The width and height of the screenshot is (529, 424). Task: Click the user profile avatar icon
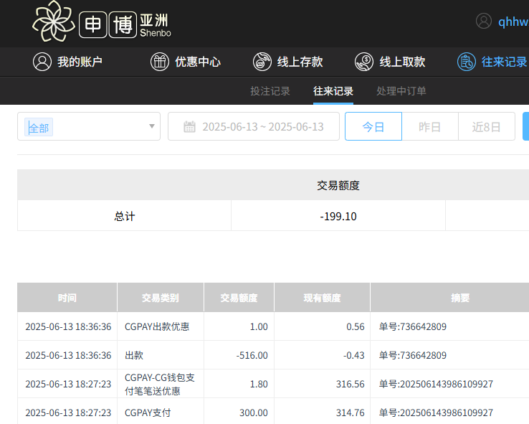coord(484,22)
